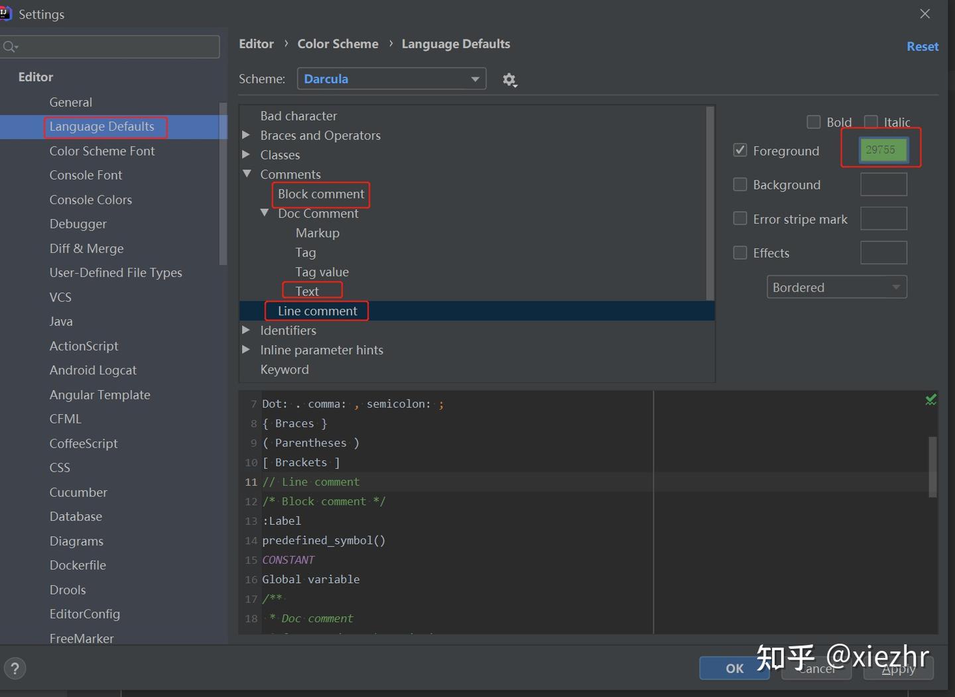The height and width of the screenshot is (697, 955).
Task: Click the IntelliJ IDEA icon in title bar
Action: pos(7,13)
